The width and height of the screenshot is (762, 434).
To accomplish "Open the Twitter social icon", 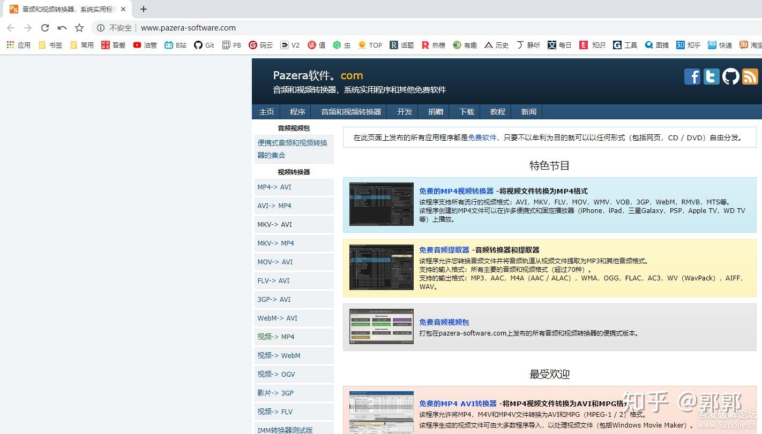I will [712, 77].
